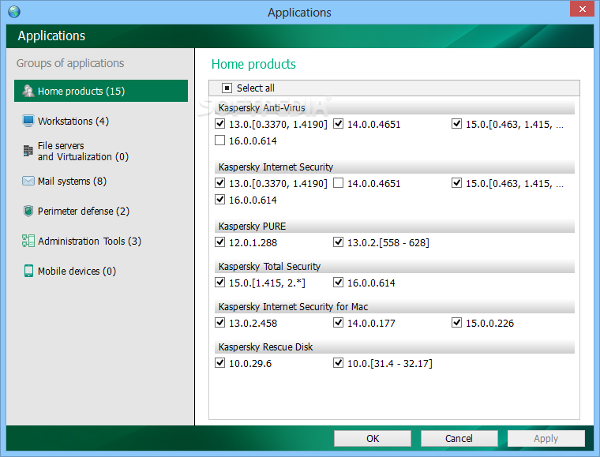This screenshot has height=457, width=600.
Task: Uncheck Mac 15.0.0.226 checkbox
Action: point(456,322)
